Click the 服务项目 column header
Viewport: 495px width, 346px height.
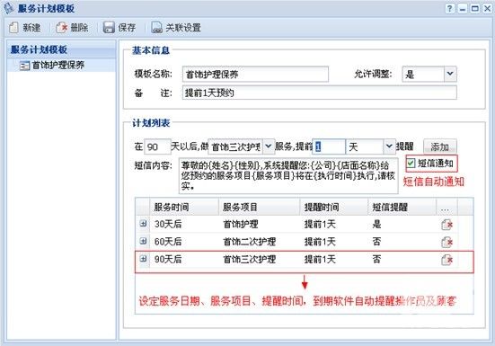(x=260, y=207)
